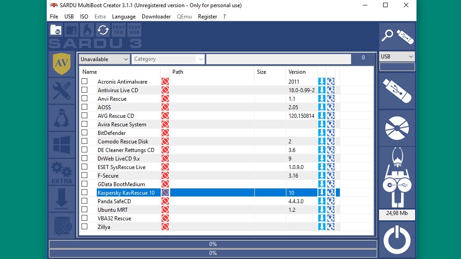The height and width of the screenshot is (259, 461).
Task: Open the Antivirus AV category shield
Action: pos(61,64)
